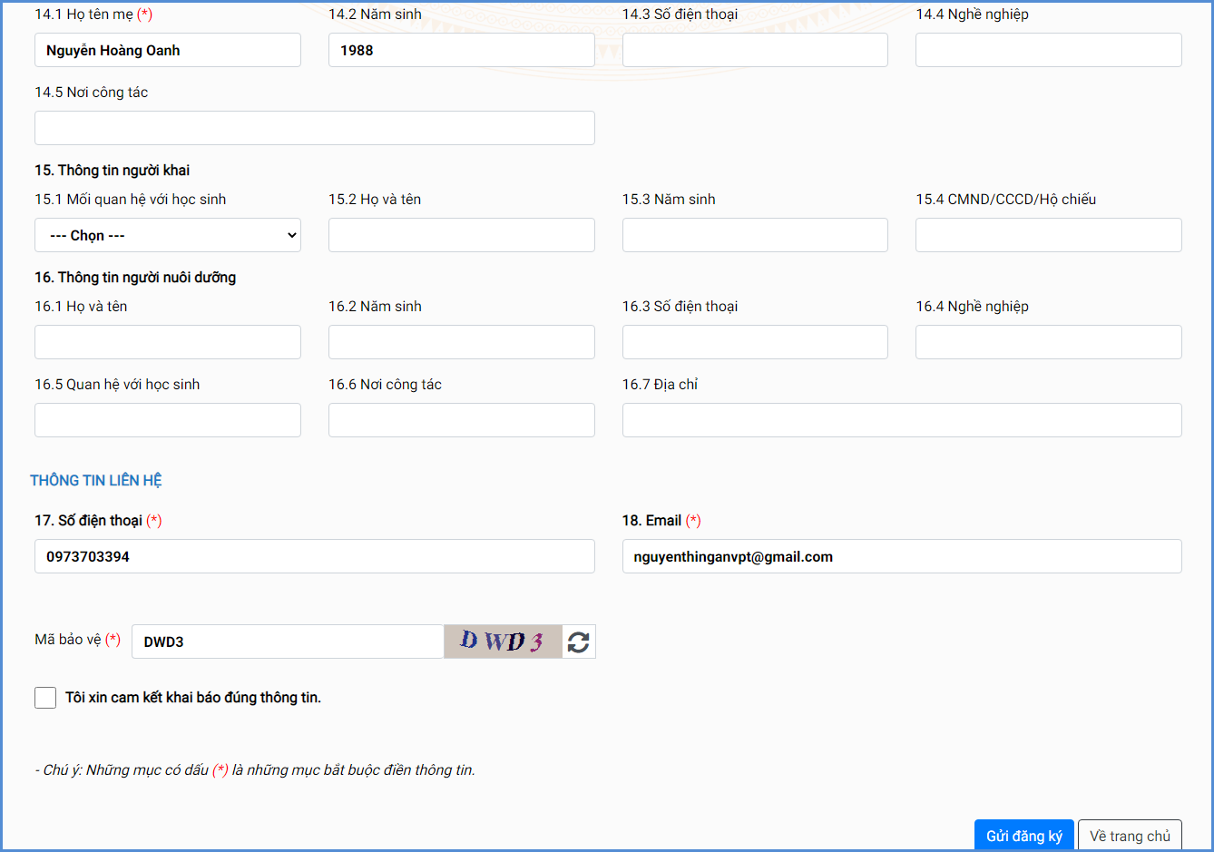
Task: Click the Về trang chủ button
Action: 1130,836
